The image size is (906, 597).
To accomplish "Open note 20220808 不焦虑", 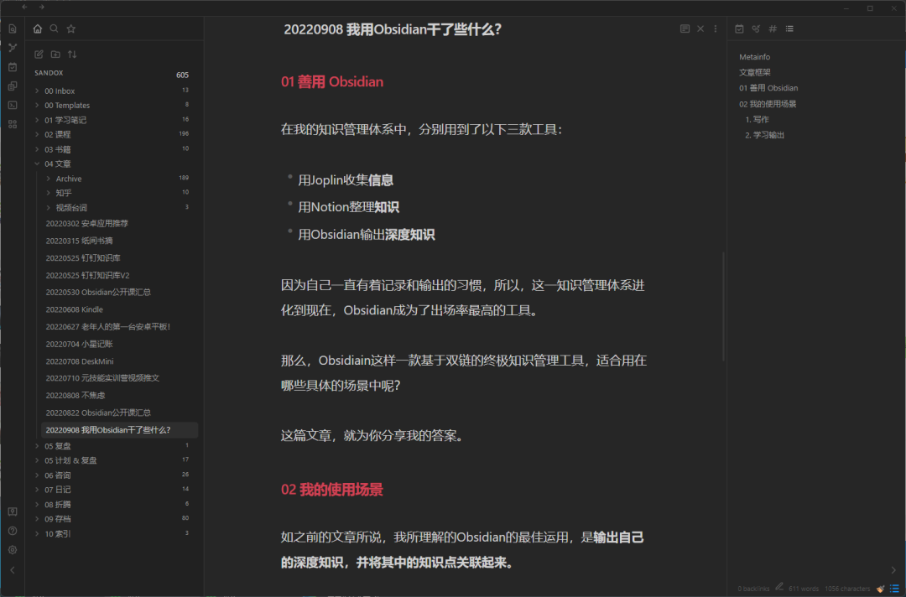I will [75, 396].
